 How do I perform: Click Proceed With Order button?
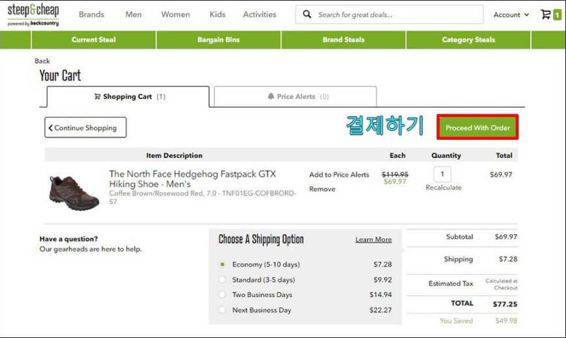tap(478, 127)
